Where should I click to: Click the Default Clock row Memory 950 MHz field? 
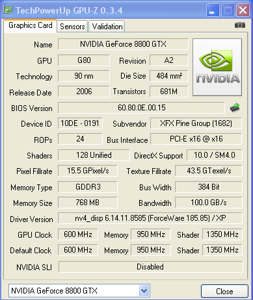(151, 250)
